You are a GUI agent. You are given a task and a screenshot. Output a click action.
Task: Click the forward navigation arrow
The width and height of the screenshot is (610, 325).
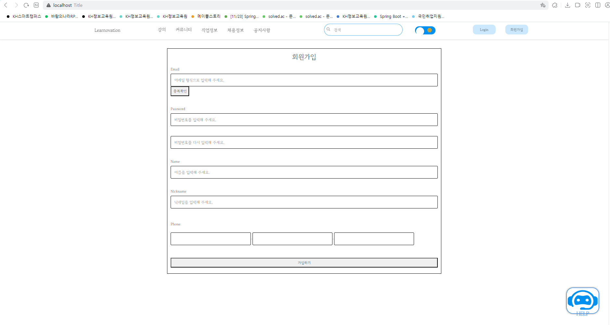tap(16, 5)
